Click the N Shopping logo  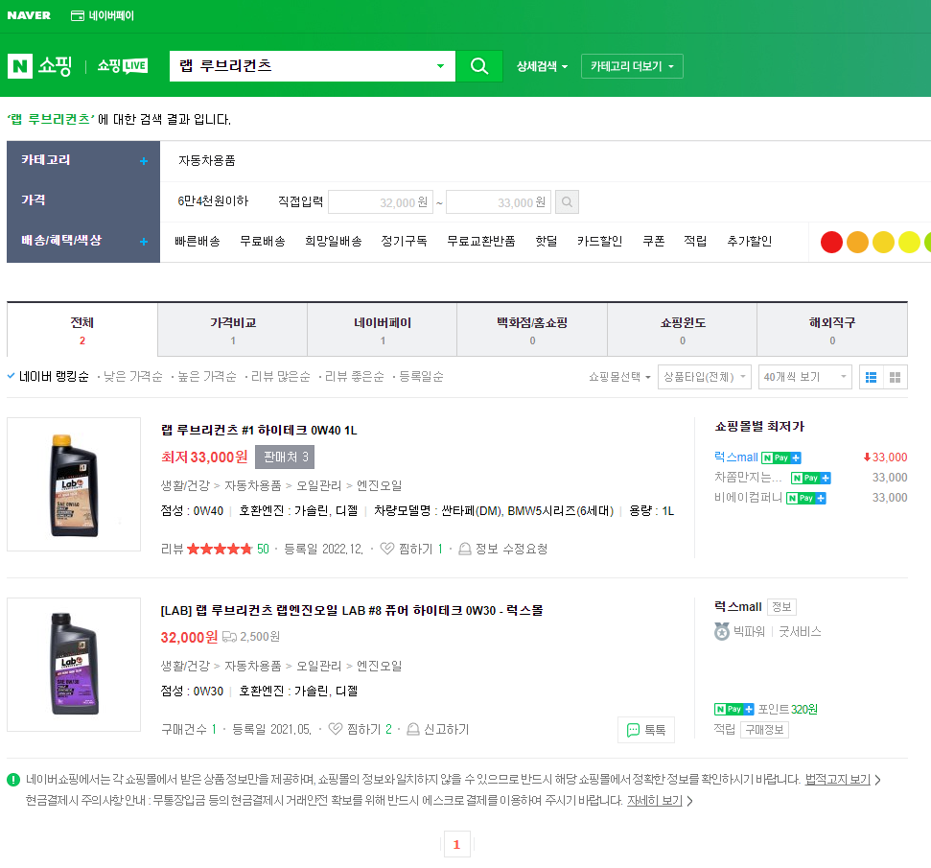point(39,65)
